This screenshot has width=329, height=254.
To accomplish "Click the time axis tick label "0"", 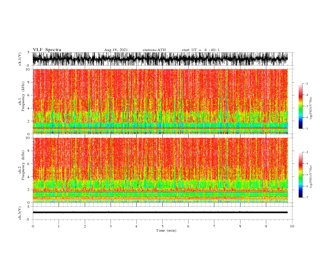I will 33,226.
